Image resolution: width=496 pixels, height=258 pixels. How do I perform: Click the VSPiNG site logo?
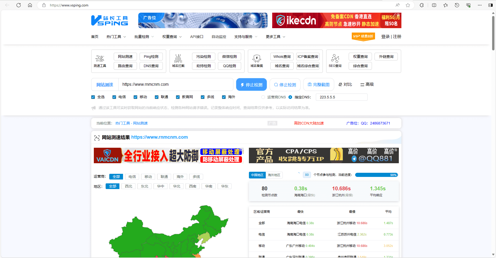tap(109, 20)
